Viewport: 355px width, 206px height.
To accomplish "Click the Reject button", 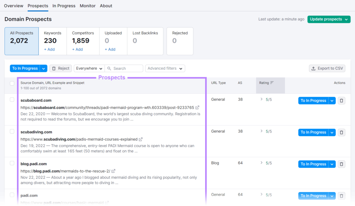I will [x=61, y=68].
